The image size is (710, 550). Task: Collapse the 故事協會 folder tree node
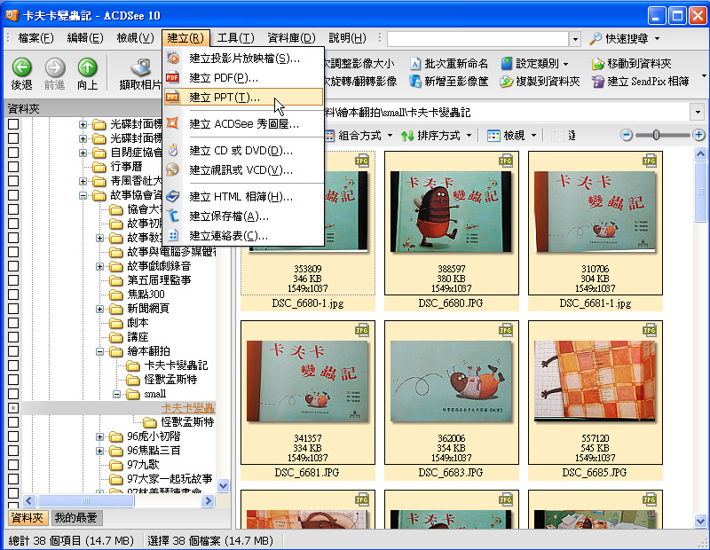pos(83,195)
